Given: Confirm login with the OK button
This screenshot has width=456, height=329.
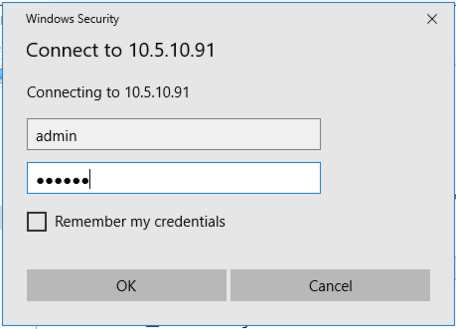Looking at the screenshot, I should tap(126, 286).
